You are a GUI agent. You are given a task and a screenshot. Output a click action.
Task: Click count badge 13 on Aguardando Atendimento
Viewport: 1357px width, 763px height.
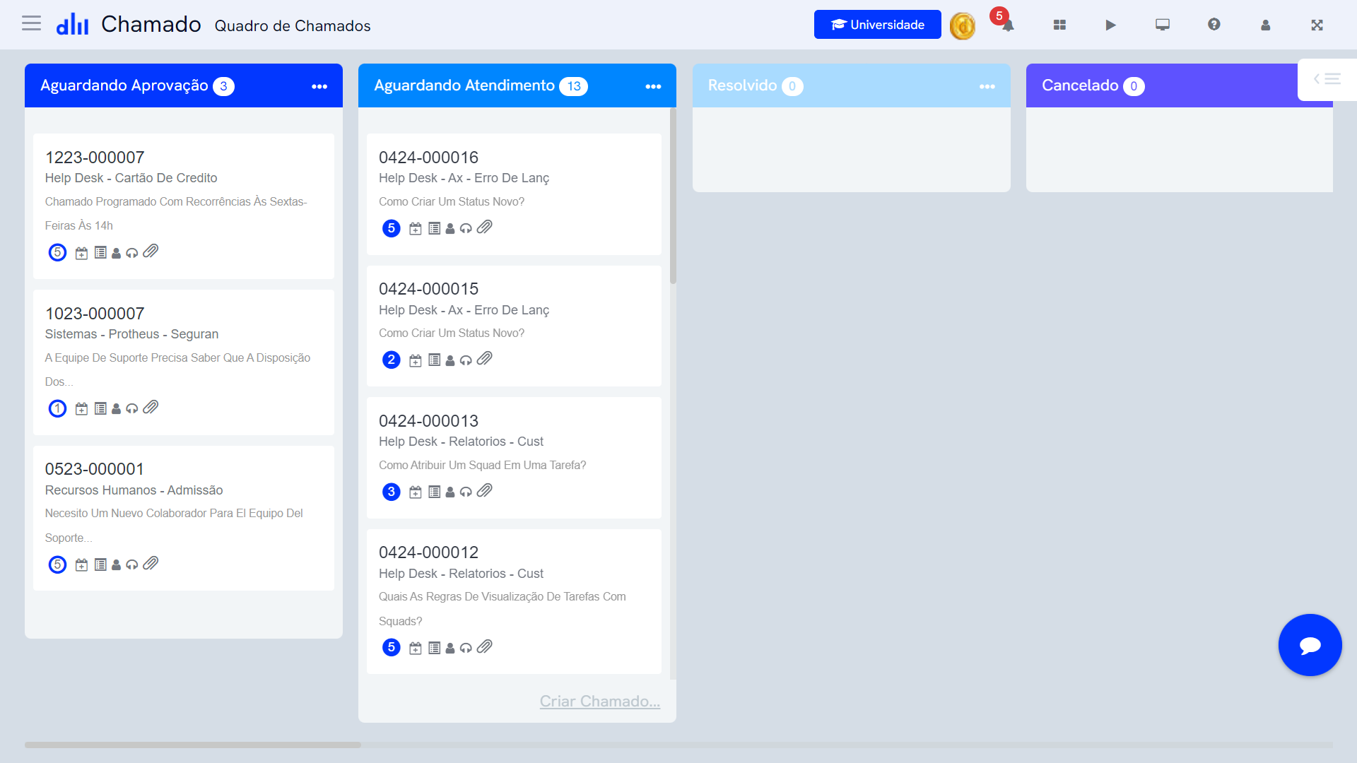tap(573, 86)
